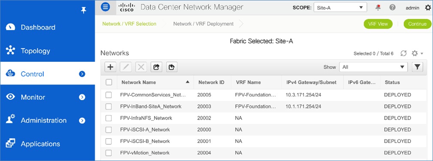Expand the Administration menu chevron
Viewport: 433px width, 161px height.
tap(82, 121)
